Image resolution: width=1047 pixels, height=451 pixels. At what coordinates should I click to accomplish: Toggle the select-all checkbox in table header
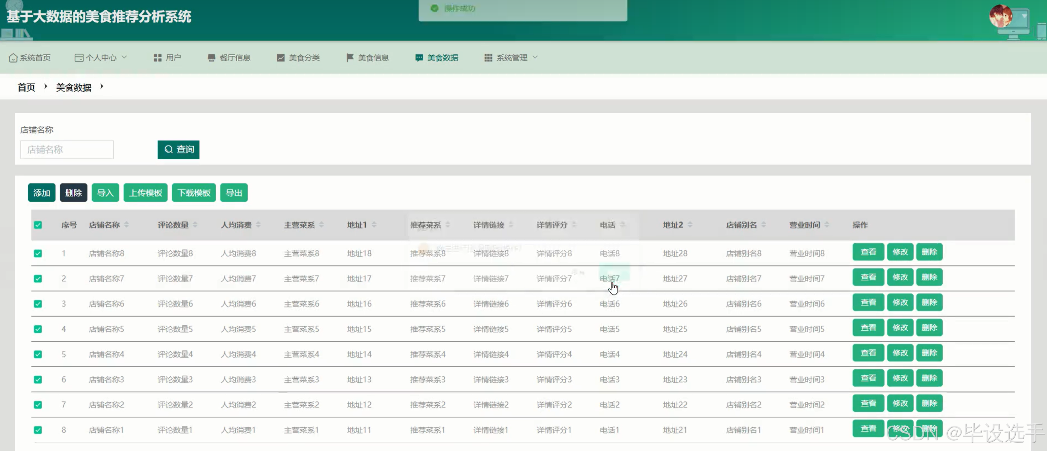click(x=38, y=225)
